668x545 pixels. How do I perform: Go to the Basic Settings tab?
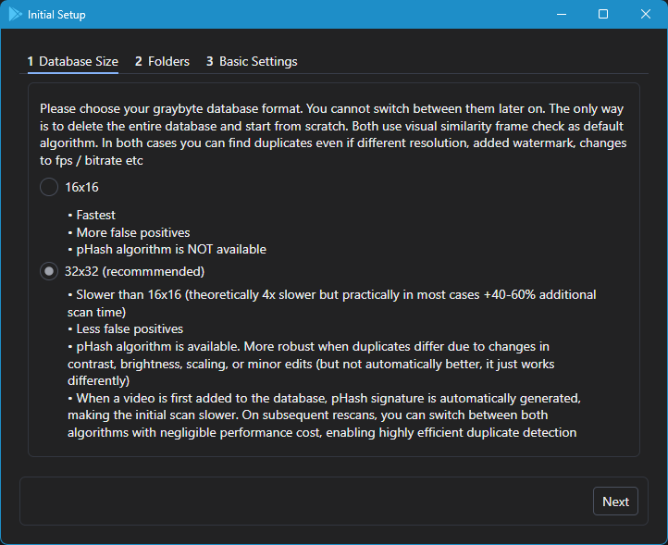(252, 61)
